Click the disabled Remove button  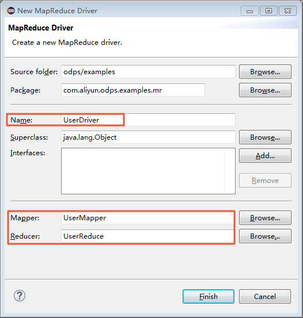(265, 181)
